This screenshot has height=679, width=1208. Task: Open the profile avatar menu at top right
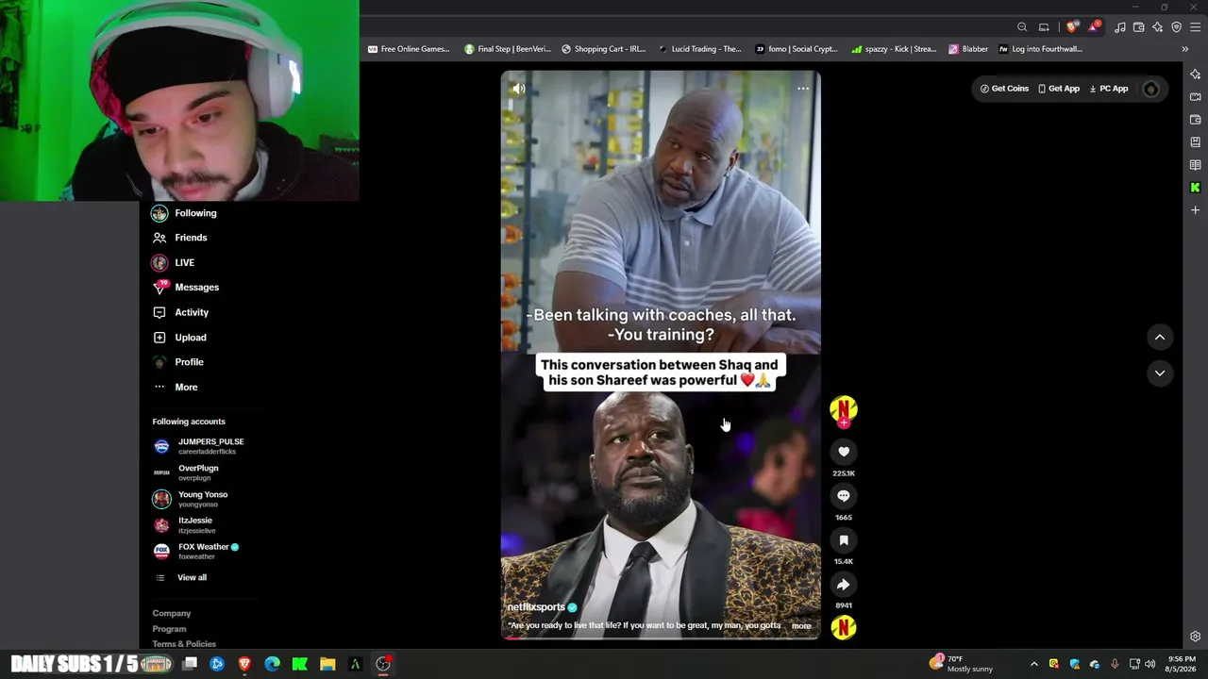pyautogui.click(x=1150, y=90)
